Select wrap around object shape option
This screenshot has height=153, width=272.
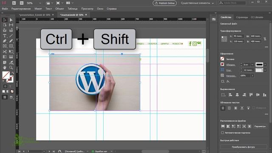(x=235, y=108)
